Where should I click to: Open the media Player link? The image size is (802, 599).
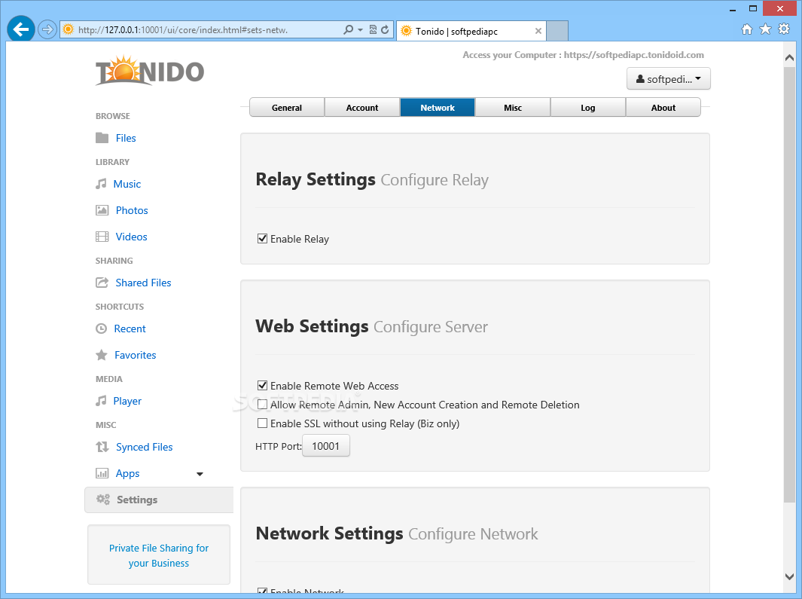pyautogui.click(x=127, y=402)
